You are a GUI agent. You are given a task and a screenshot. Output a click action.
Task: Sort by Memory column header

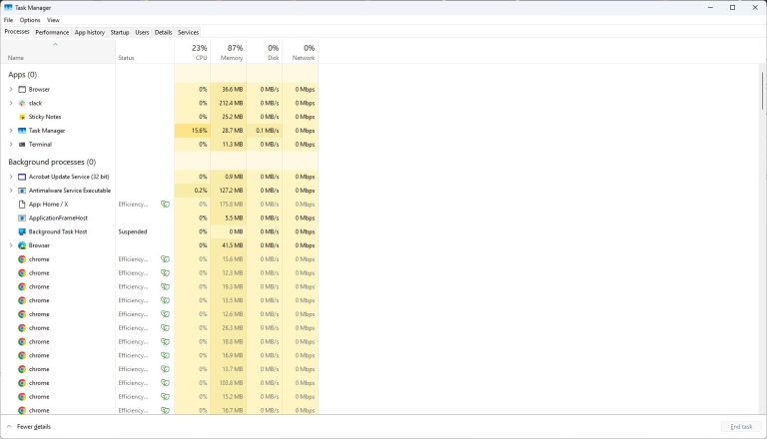pyautogui.click(x=229, y=51)
